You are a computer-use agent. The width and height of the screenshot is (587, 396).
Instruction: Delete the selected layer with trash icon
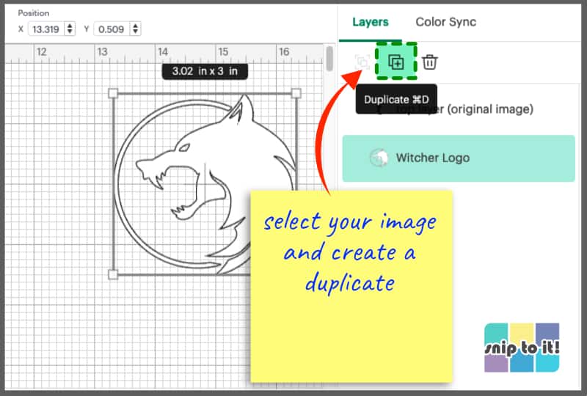tap(429, 62)
